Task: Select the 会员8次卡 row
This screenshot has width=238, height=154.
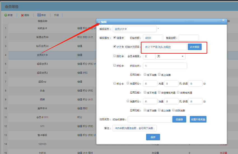Action: pos(50,55)
